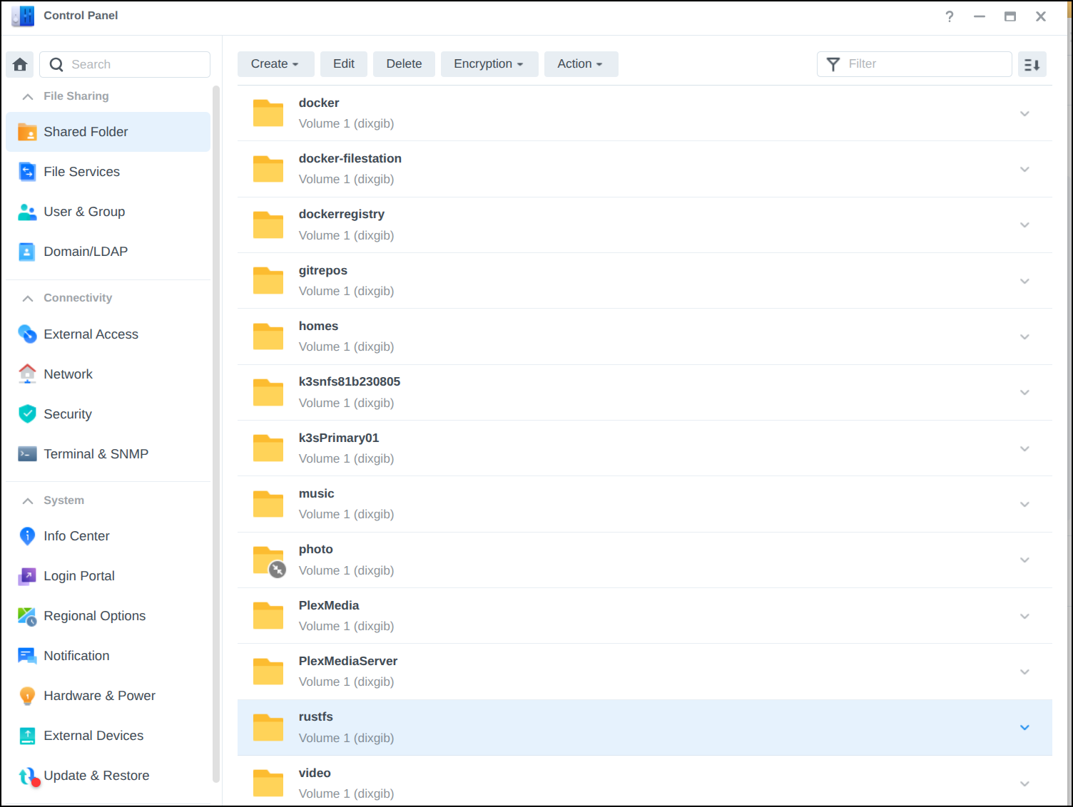Open File Services in sidebar
The image size is (1073, 807).
click(x=81, y=172)
